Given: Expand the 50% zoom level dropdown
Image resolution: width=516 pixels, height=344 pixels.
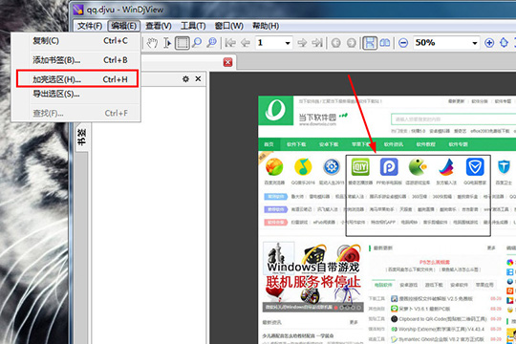Looking at the screenshot, I should click(475, 43).
